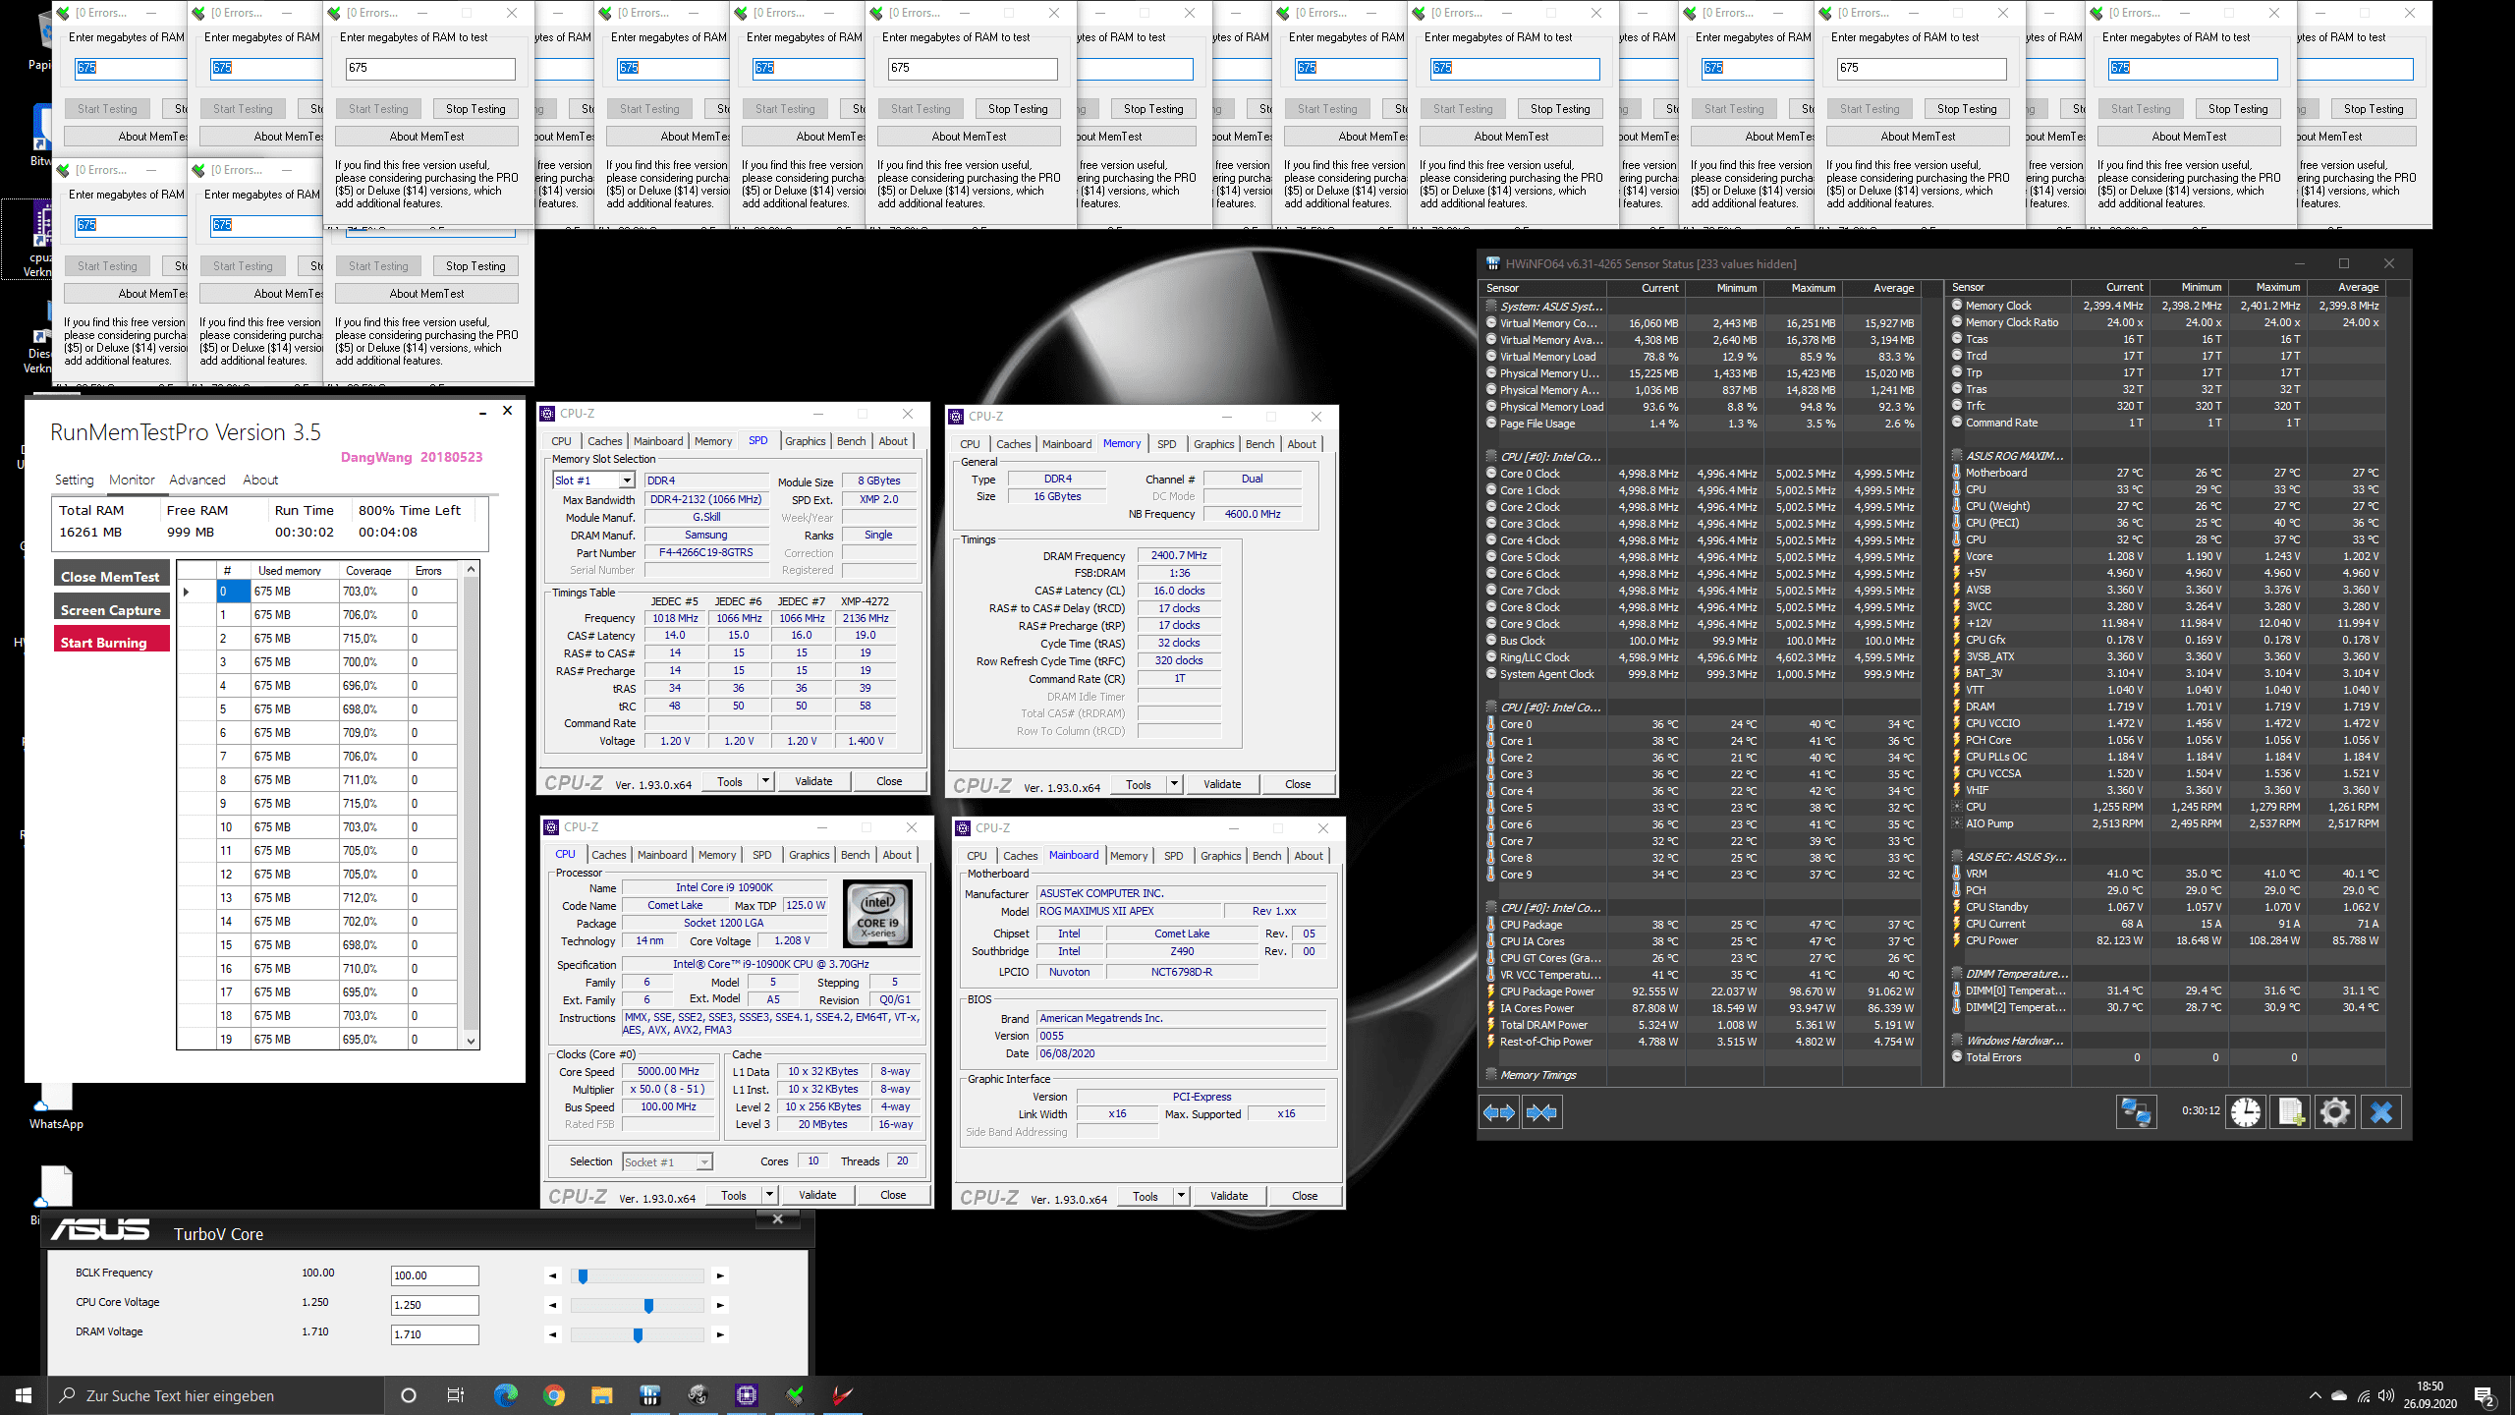
Task: Decrease BCLK Frequency with left arrow
Action: point(553,1275)
